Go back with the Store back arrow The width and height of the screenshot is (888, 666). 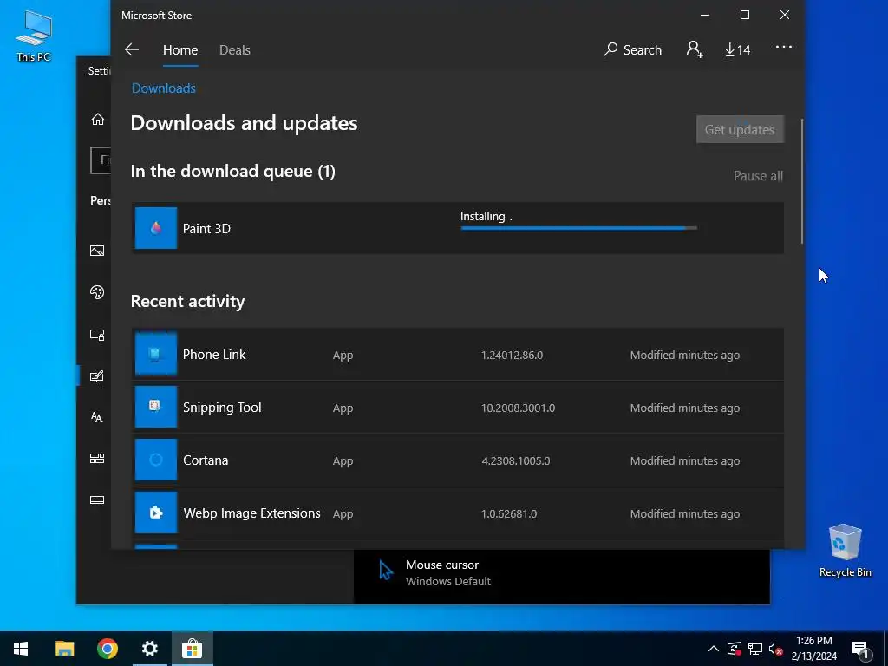tap(132, 49)
